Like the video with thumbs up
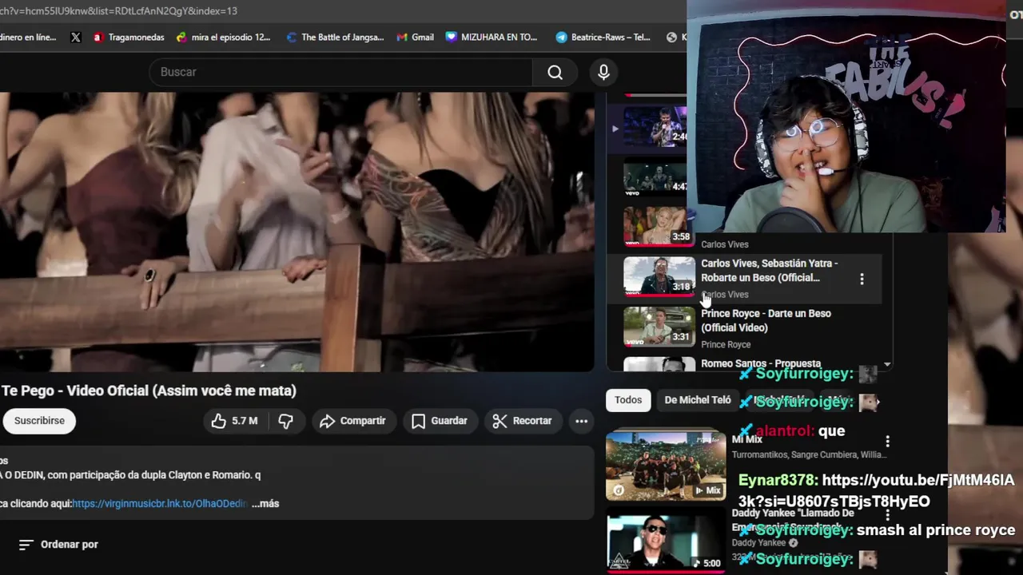1023x575 pixels. coord(234,421)
